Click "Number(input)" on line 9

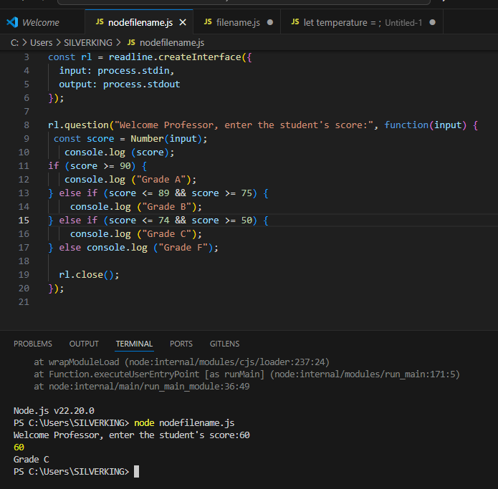click(x=166, y=139)
